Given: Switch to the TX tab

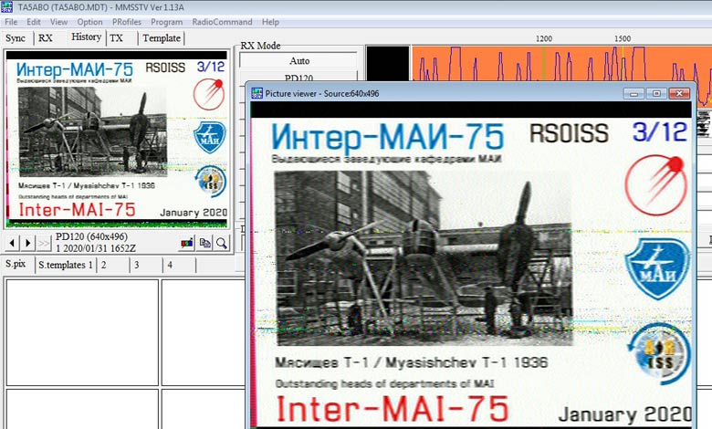Looking at the screenshot, I should (x=116, y=38).
